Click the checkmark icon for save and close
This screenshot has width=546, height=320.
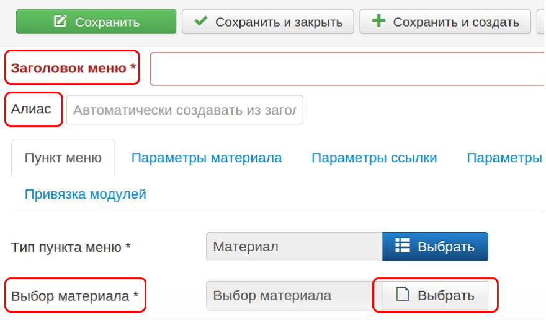201,22
